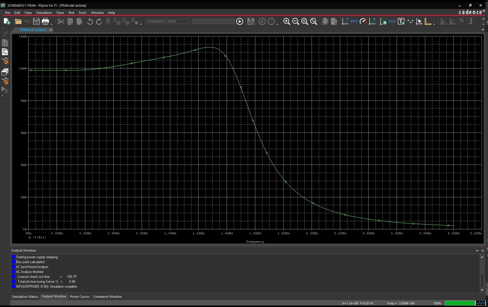Screen dimensions: 488x307
Task: Click the Paste clipboard icon
Action: tap(79, 21)
